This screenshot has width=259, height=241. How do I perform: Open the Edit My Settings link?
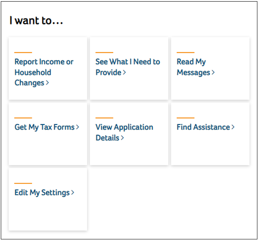[42, 193]
